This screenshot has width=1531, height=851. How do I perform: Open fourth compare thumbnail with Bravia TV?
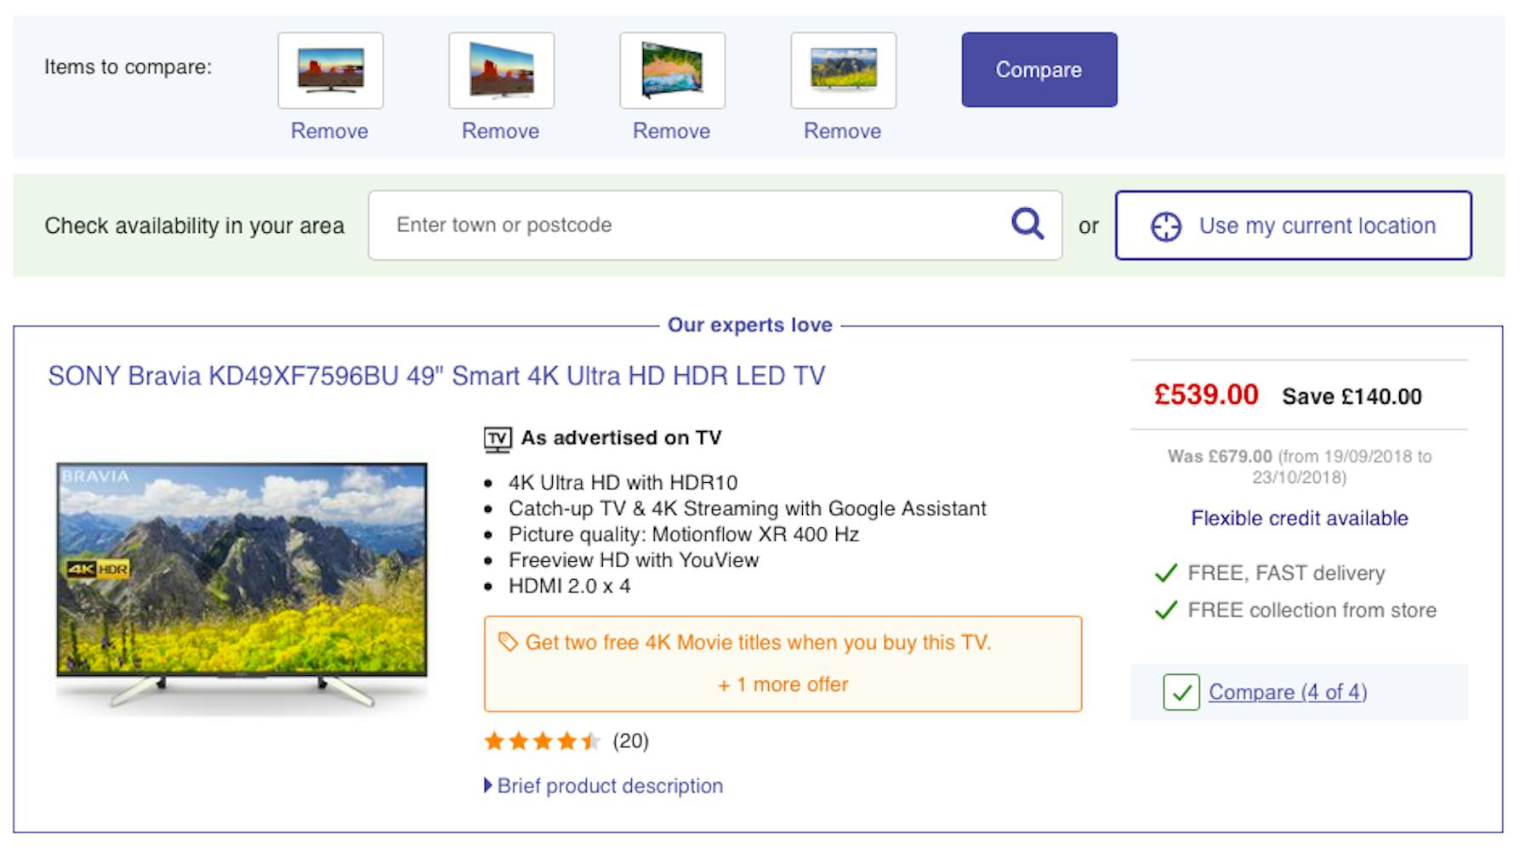[844, 71]
